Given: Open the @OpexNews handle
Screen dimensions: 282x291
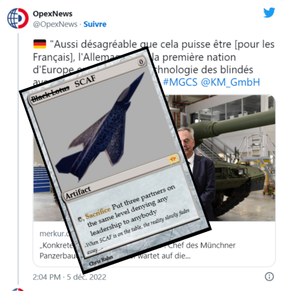Looking at the screenshot, I should (x=55, y=24).
